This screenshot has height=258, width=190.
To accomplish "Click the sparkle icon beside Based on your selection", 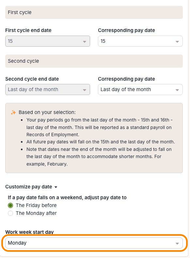I will click(x=13, y=113).
